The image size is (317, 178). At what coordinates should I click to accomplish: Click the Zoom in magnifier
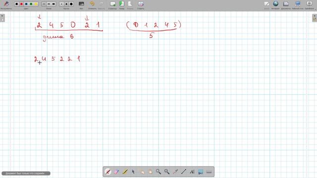point(158,172)
